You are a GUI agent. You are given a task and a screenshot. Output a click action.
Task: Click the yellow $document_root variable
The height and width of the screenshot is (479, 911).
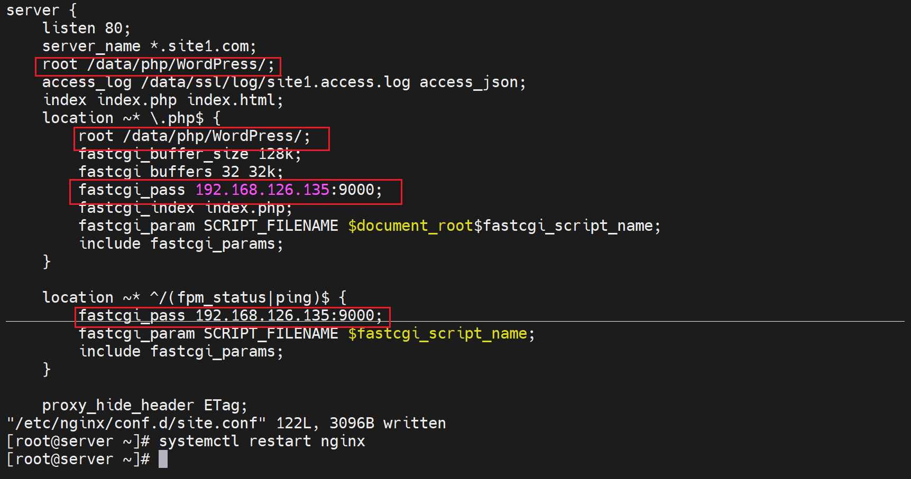click(410, 226)
